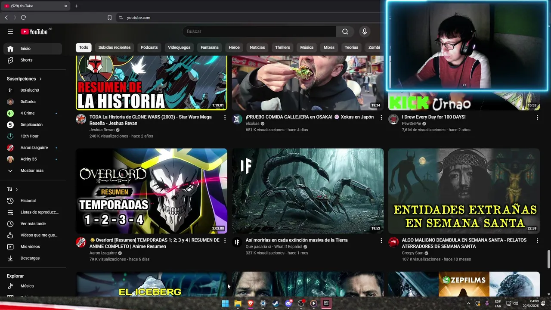Viewport: 551px width, 310px height.
Task: Start voice search with microphone
Action: [x=365, y=31]
